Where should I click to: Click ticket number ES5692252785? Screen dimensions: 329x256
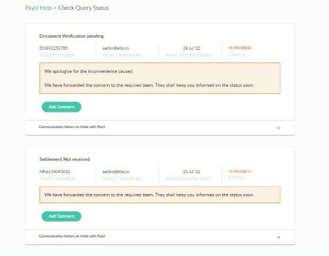click(x=53, y=48)
